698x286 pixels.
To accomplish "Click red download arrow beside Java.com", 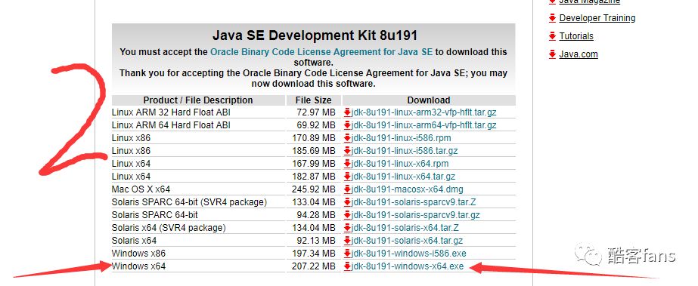I will pos(553,54).
